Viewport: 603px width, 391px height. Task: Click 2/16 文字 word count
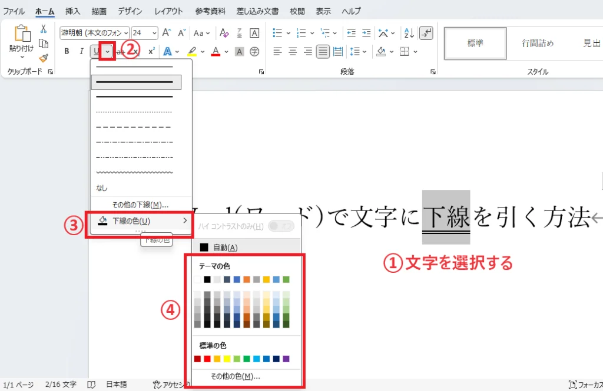(61, 385)
